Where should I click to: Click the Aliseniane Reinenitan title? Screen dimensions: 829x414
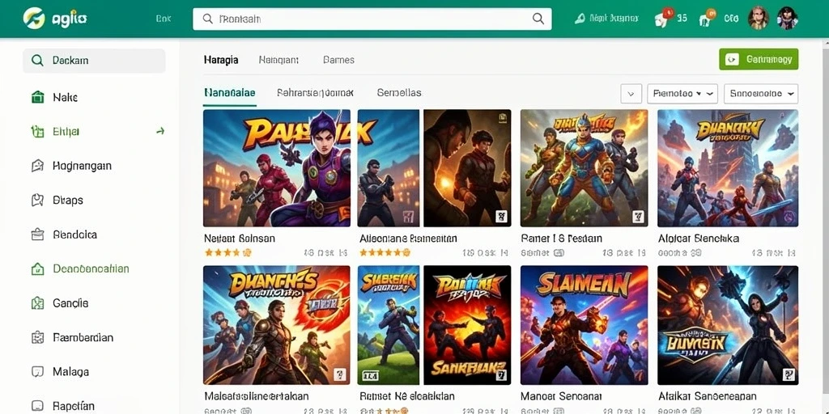click(x=408, y=239)
